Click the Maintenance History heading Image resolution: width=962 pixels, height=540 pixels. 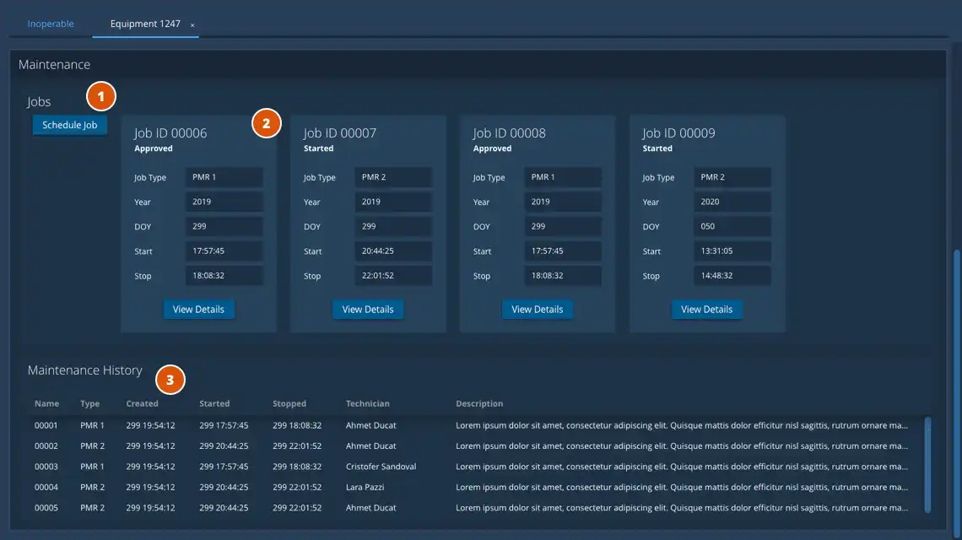84,370
